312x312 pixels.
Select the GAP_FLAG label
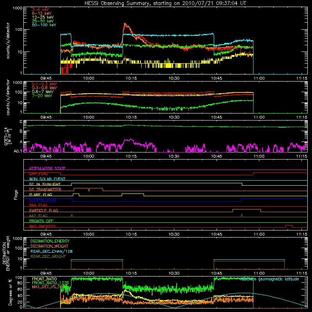(x=38, y=174)
